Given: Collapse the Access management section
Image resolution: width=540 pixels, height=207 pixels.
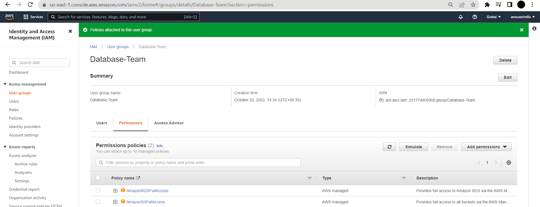Looking at the screenshot, I should click(x=5, y=84).
